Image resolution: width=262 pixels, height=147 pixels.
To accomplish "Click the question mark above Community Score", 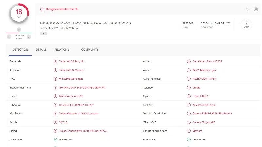I will (x=19, y=30).
